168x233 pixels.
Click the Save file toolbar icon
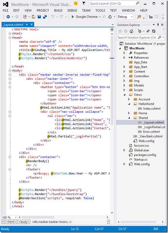coord(39,17)
